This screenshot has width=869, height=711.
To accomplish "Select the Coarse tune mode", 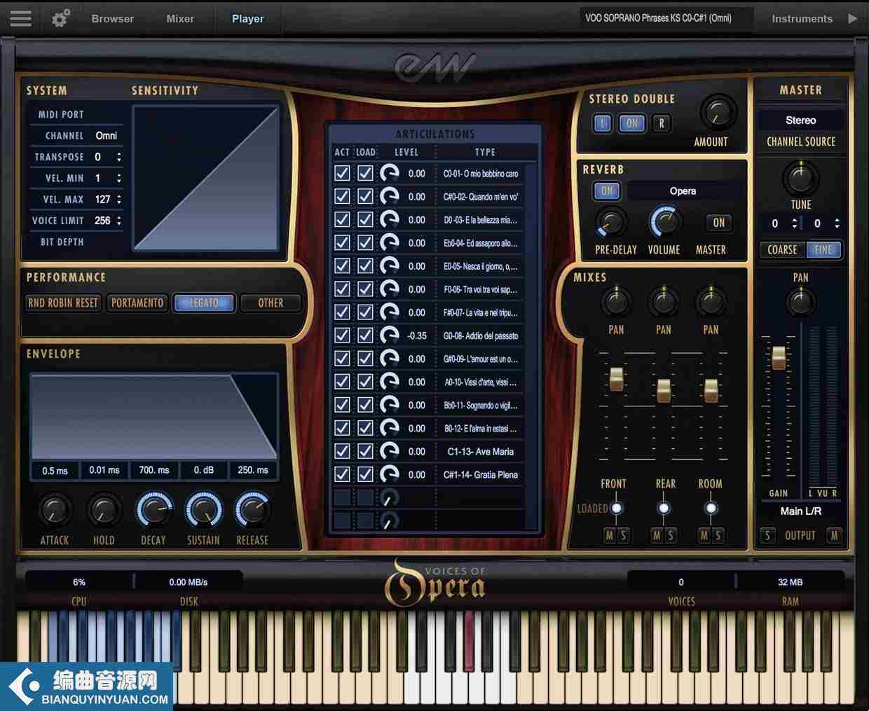I will coord(782,249).
